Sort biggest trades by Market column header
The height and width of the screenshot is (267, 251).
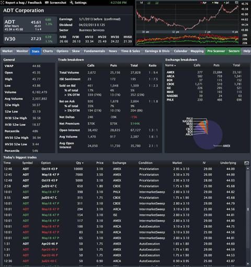(177, 163)
